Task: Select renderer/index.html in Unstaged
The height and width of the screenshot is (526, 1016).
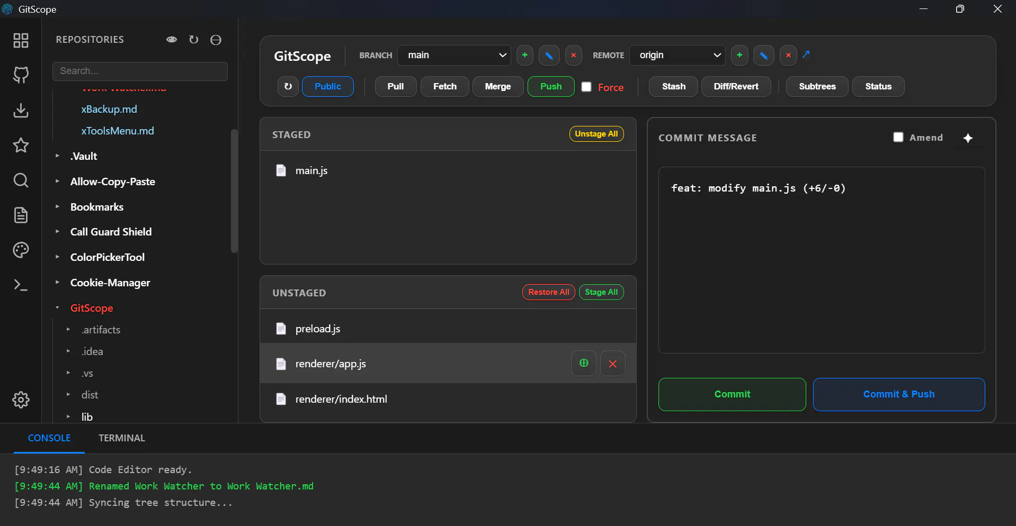Action: tap(448, 399)
